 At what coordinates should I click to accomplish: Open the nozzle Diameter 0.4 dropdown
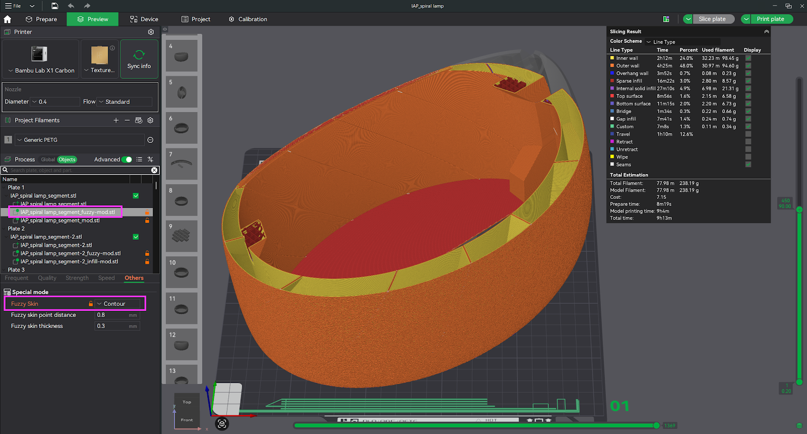[x=55, y=102]
